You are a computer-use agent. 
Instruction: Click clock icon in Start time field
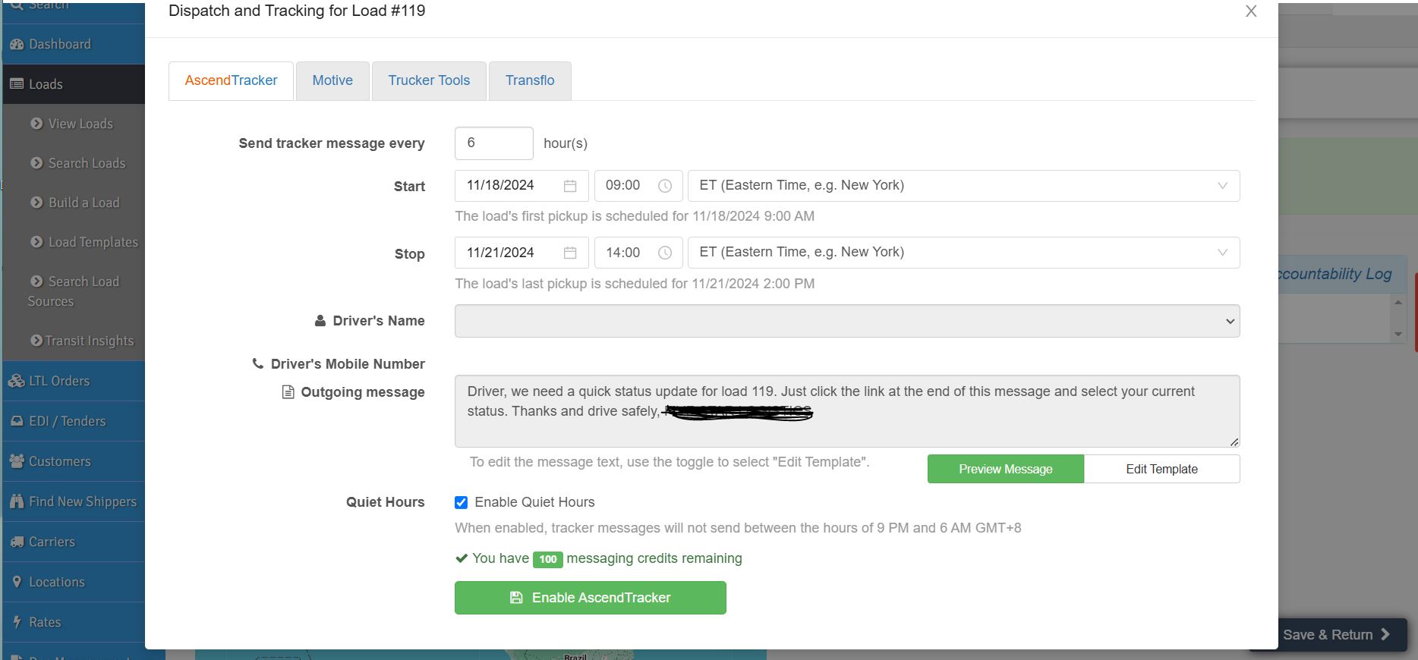(x=665, y=186)
